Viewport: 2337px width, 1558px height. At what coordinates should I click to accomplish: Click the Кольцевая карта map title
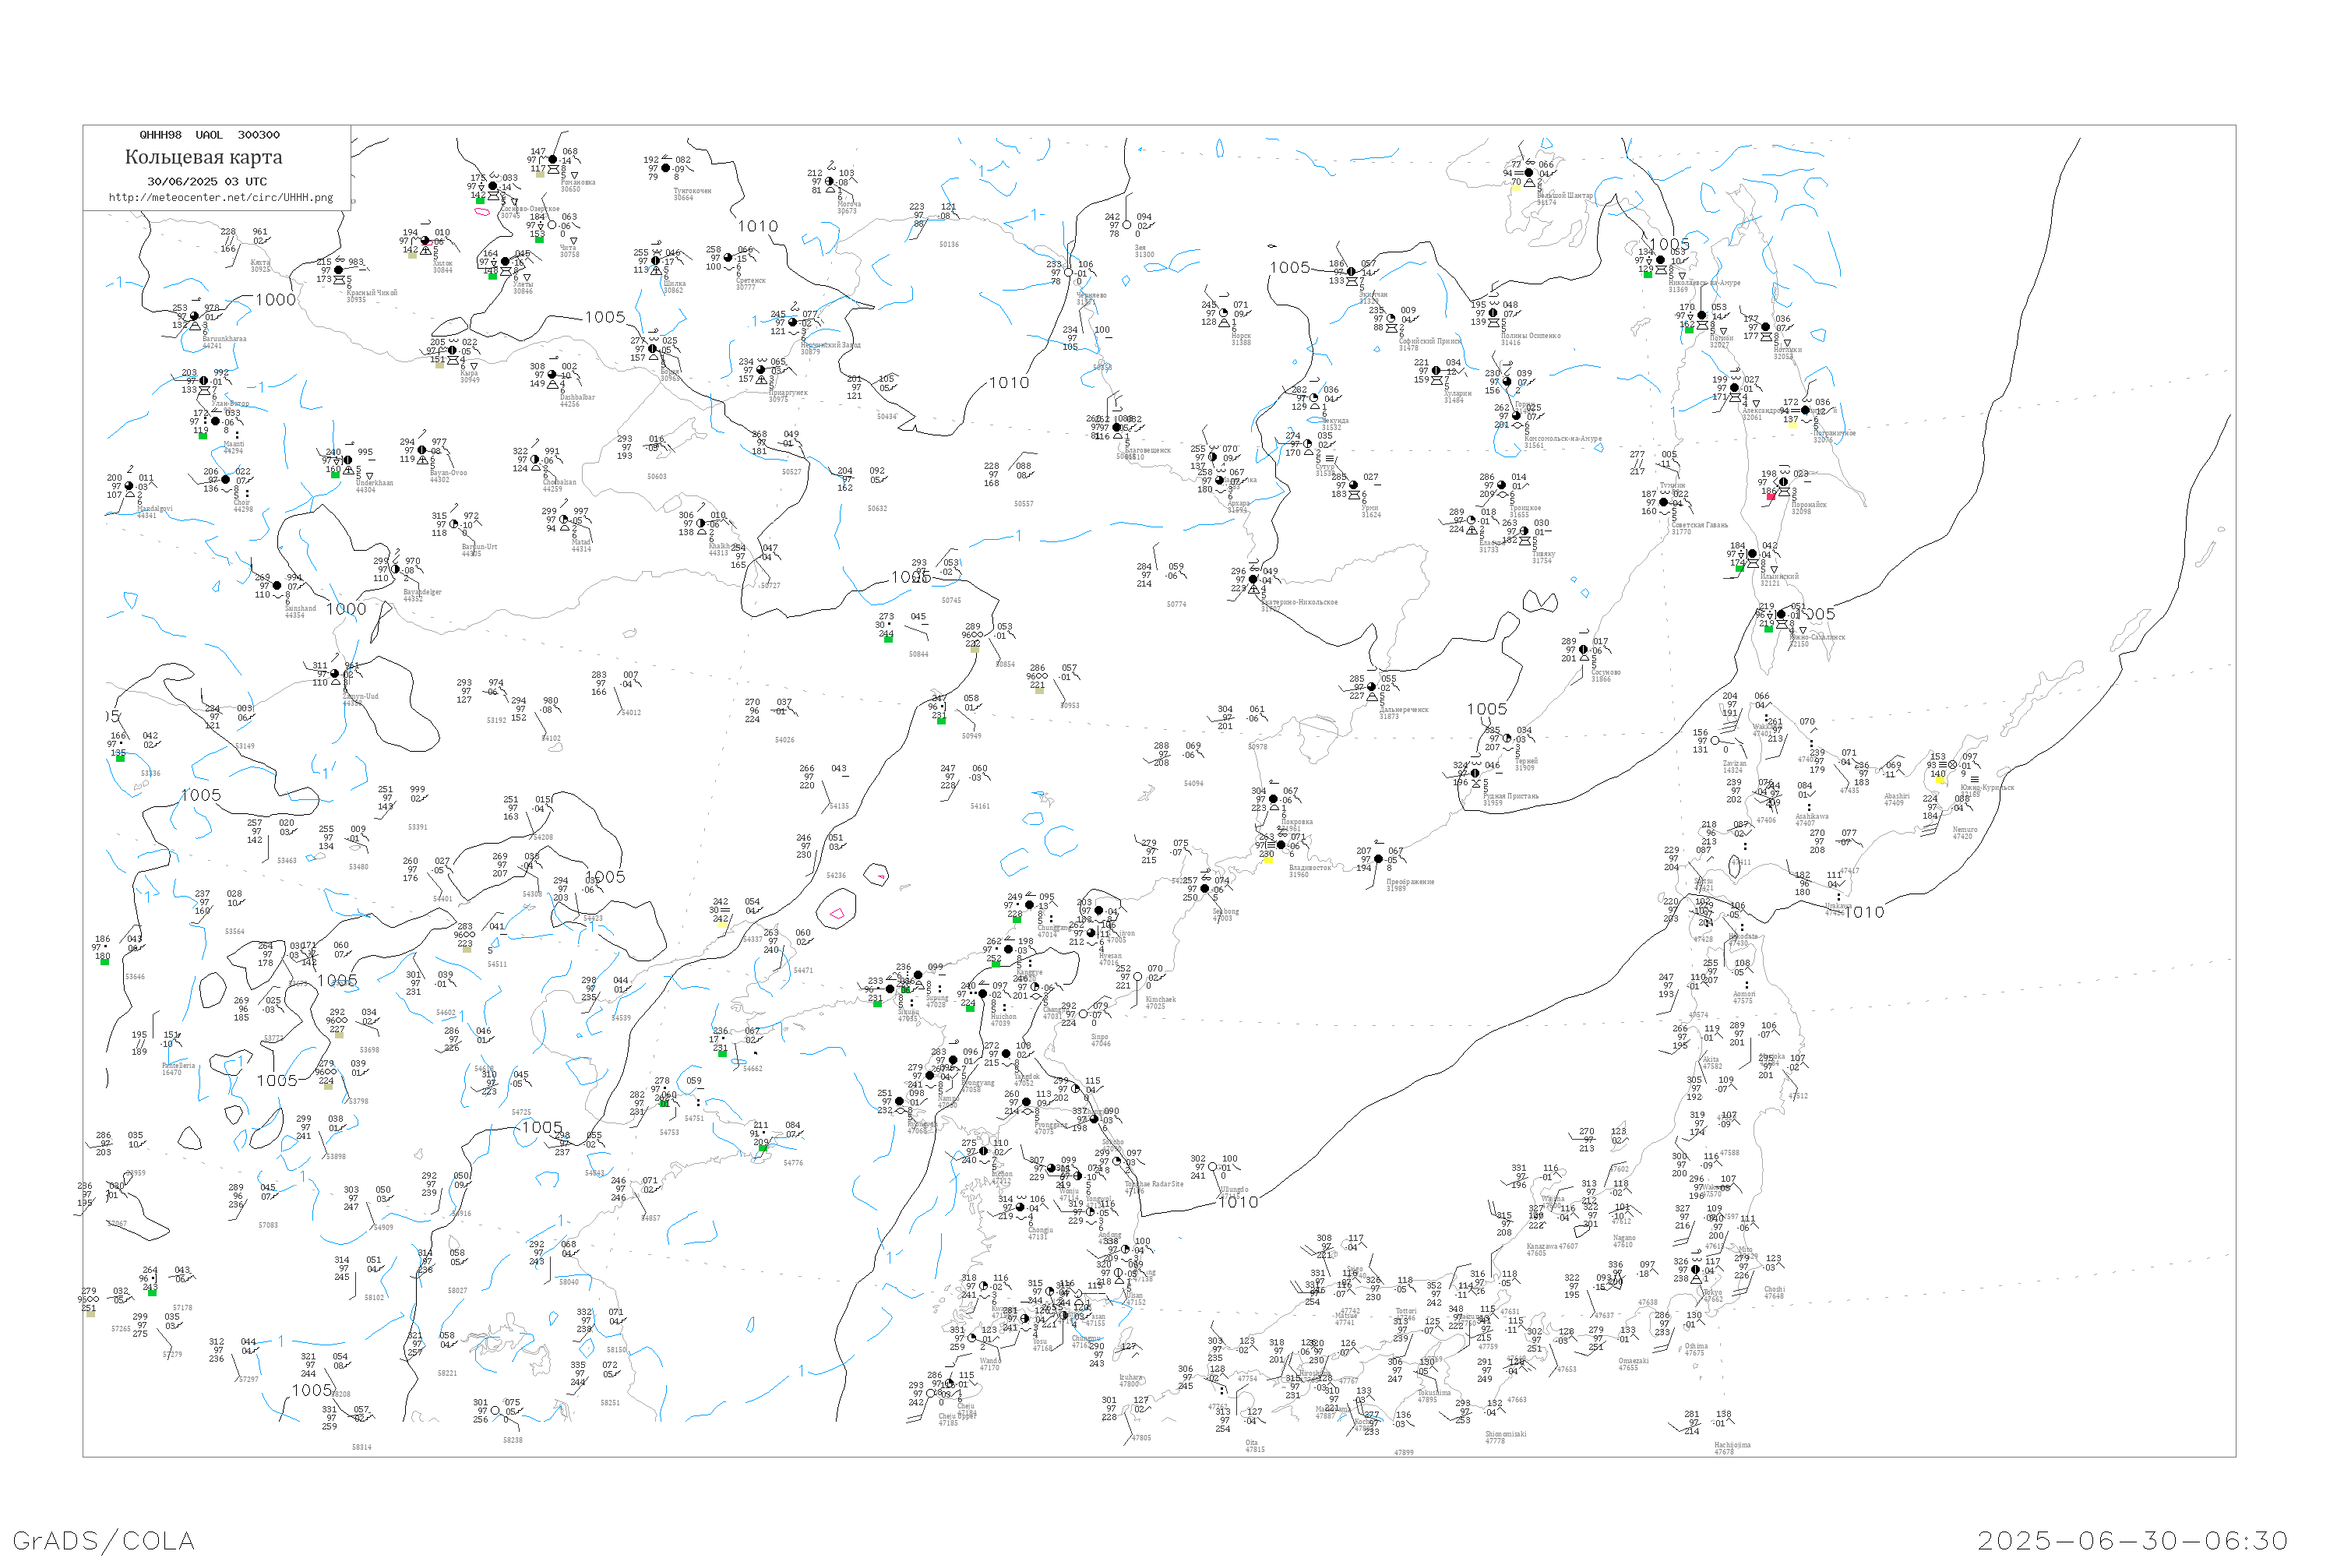pos(203,157)
